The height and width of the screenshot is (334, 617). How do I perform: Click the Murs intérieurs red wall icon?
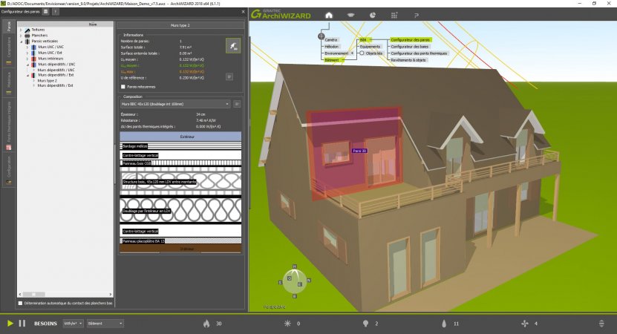pos(34,59)
